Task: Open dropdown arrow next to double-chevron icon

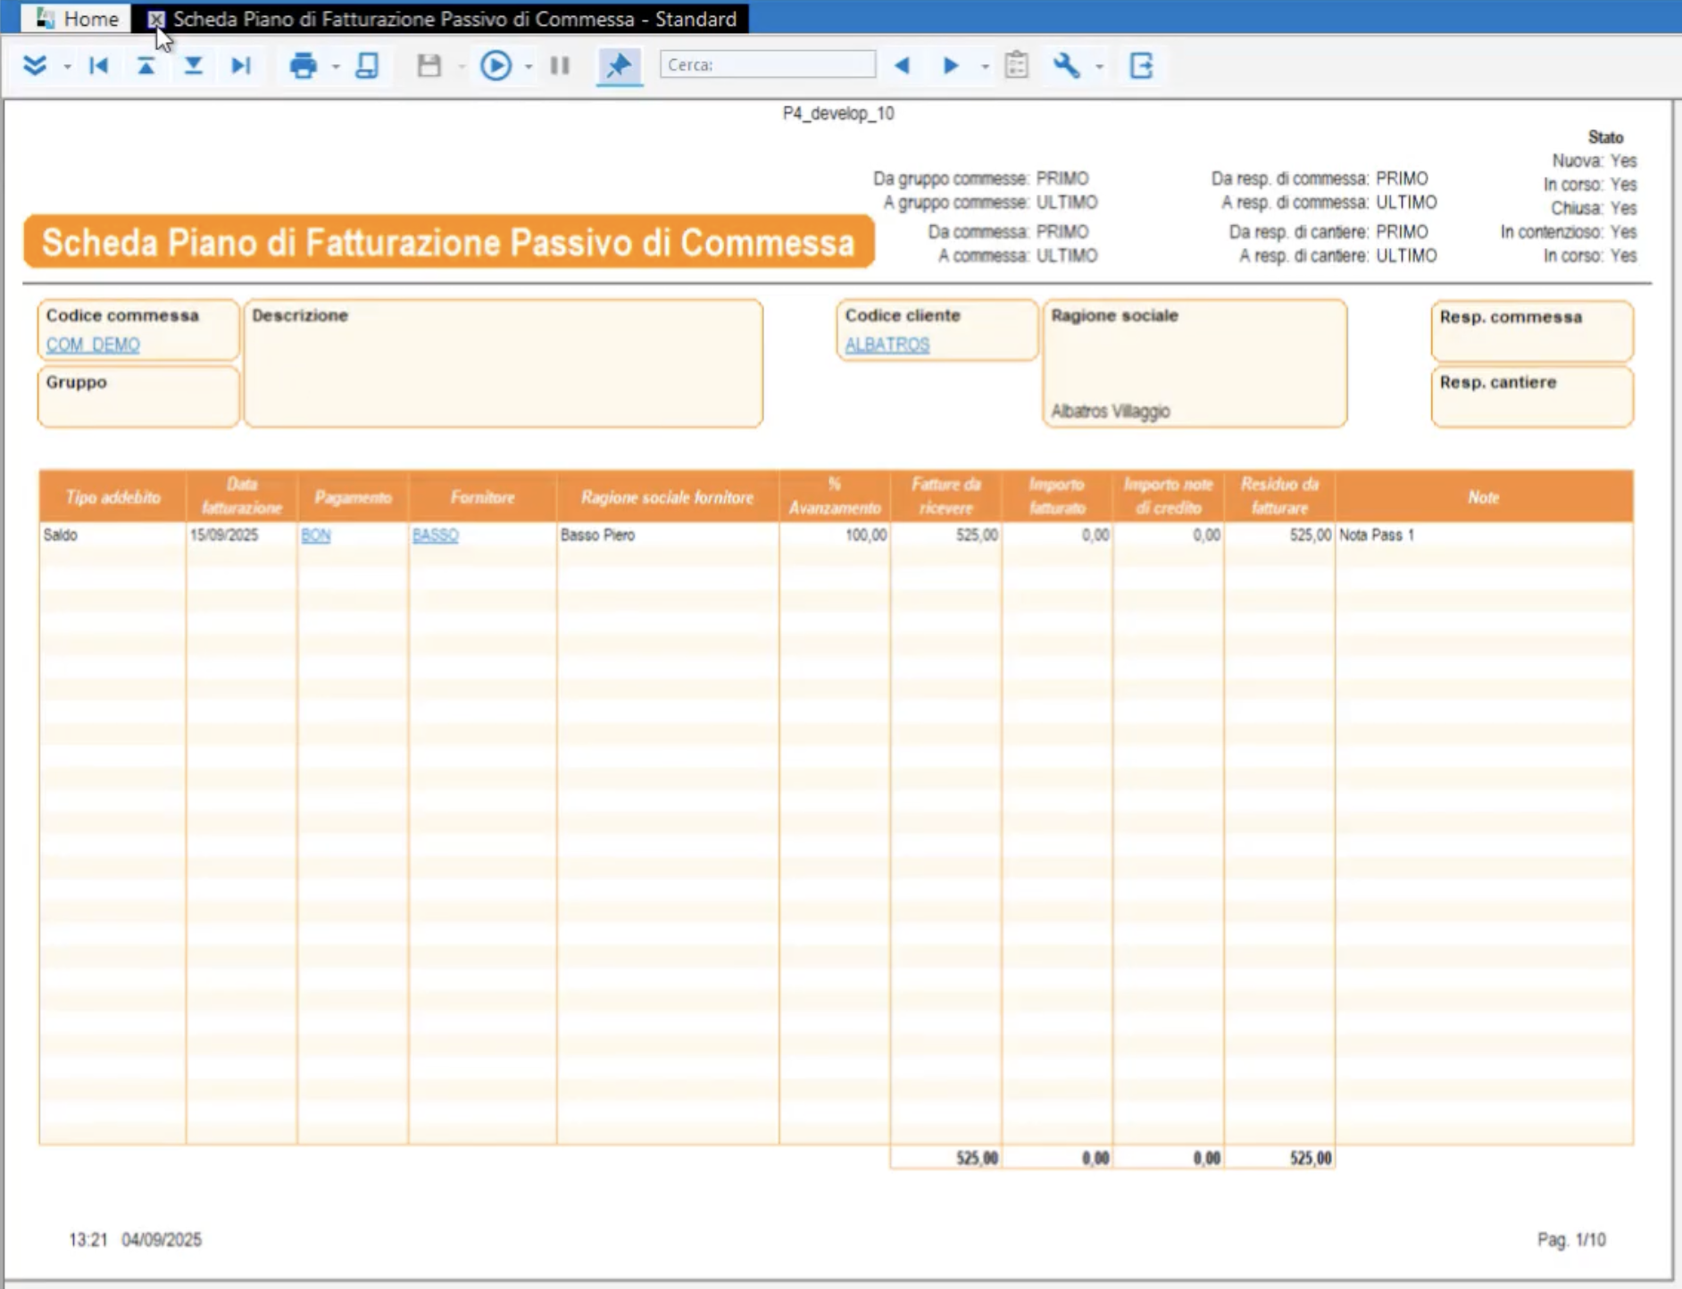Action: click(67, 66)
